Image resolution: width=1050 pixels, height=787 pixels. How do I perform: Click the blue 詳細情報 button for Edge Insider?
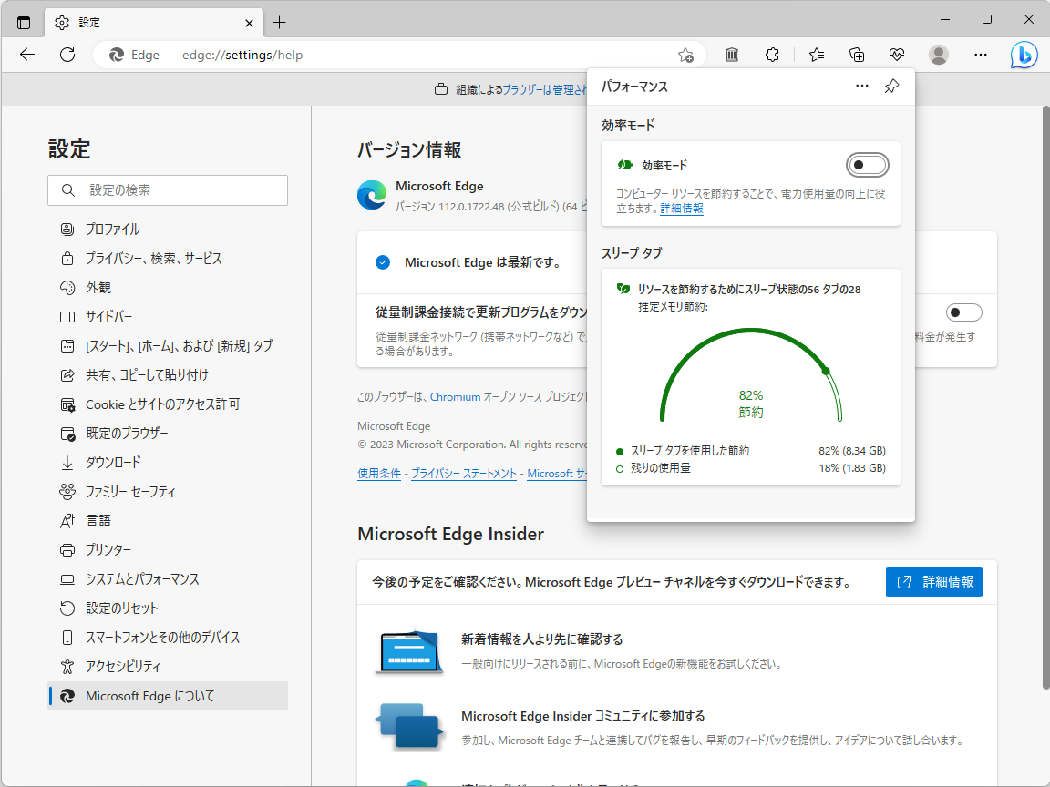pyautogui.click(x=933, y=582)
